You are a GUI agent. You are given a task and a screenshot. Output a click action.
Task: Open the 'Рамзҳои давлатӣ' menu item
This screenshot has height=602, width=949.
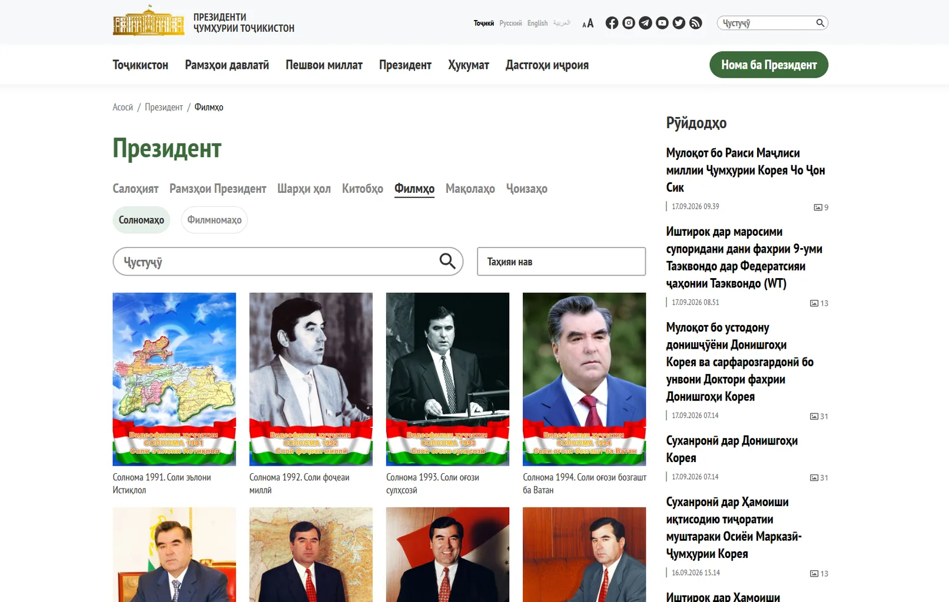click(x=227, y=65)
